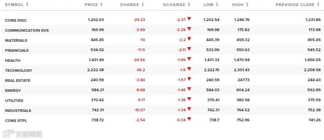The height and width of the screenshot is (140, 324).
Task: Open the COMMUNICATION SVS sector link
Action: [x=27, y=30]
